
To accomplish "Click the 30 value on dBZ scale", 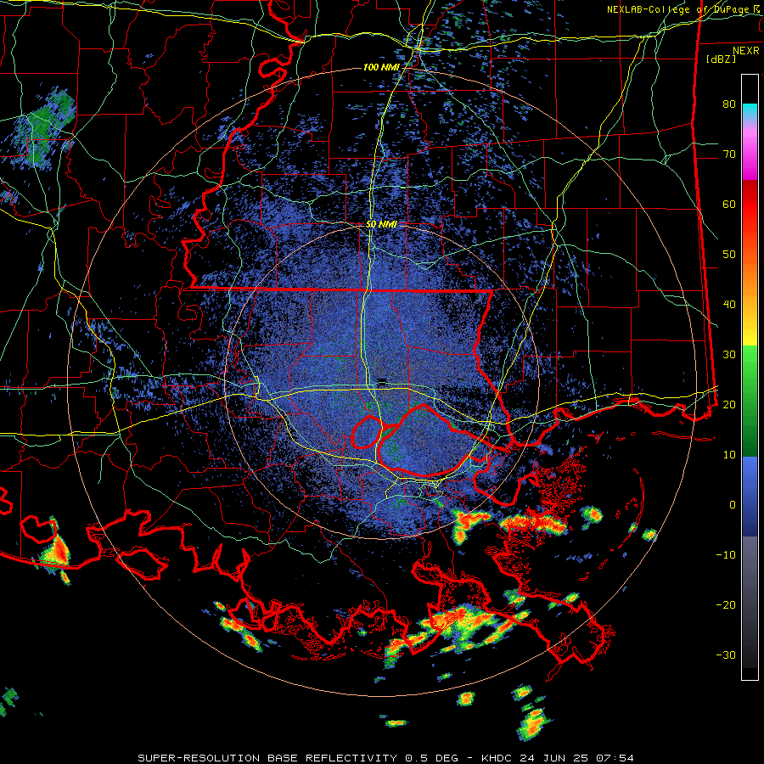I will [x=729, y=355].
